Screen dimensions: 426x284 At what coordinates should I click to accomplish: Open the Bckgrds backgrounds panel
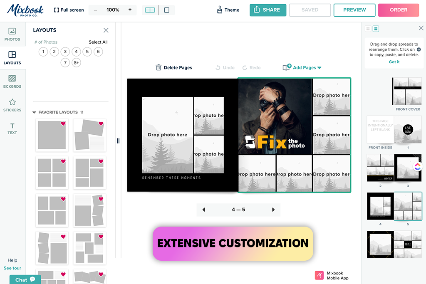(12, 81)
